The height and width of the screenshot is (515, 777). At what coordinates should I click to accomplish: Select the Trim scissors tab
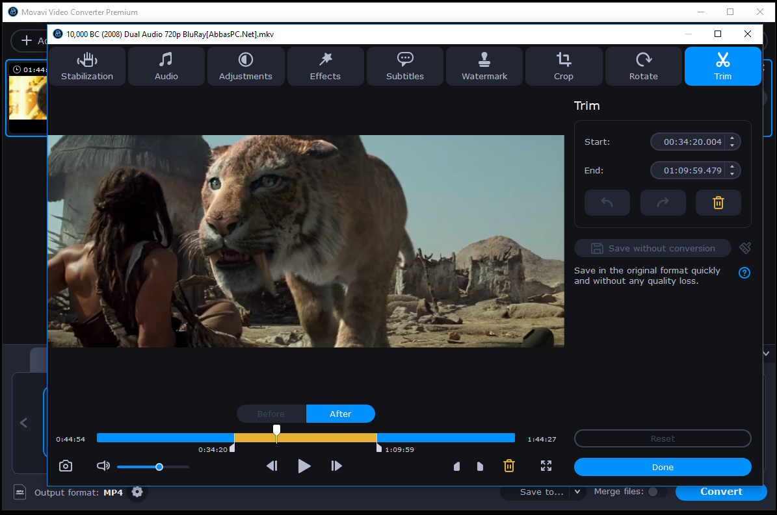pos(722,66)
